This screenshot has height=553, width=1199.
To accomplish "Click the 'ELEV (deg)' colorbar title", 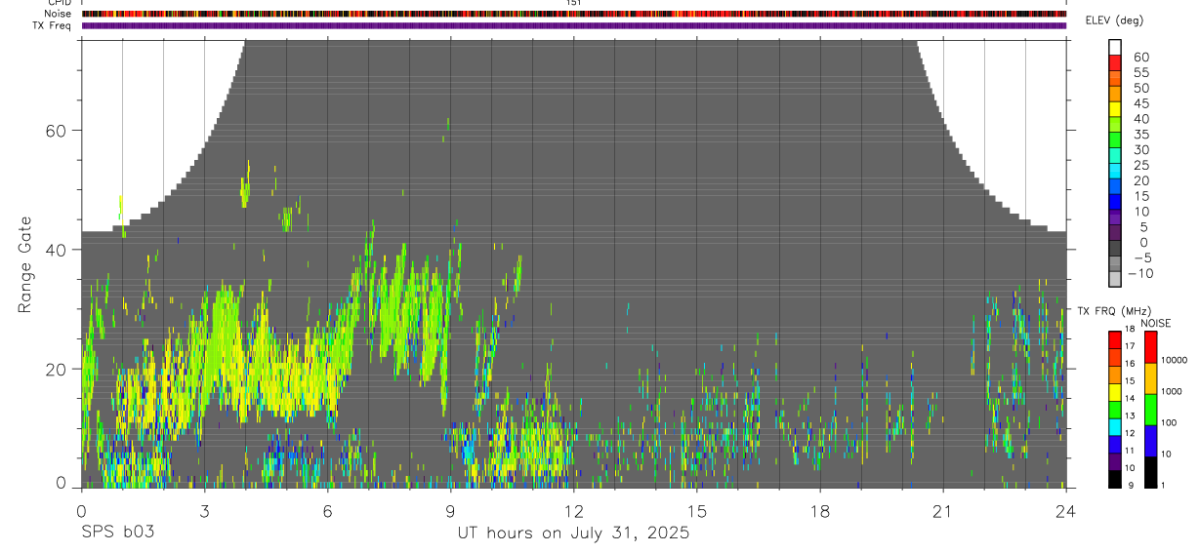I will [1114, 20].
